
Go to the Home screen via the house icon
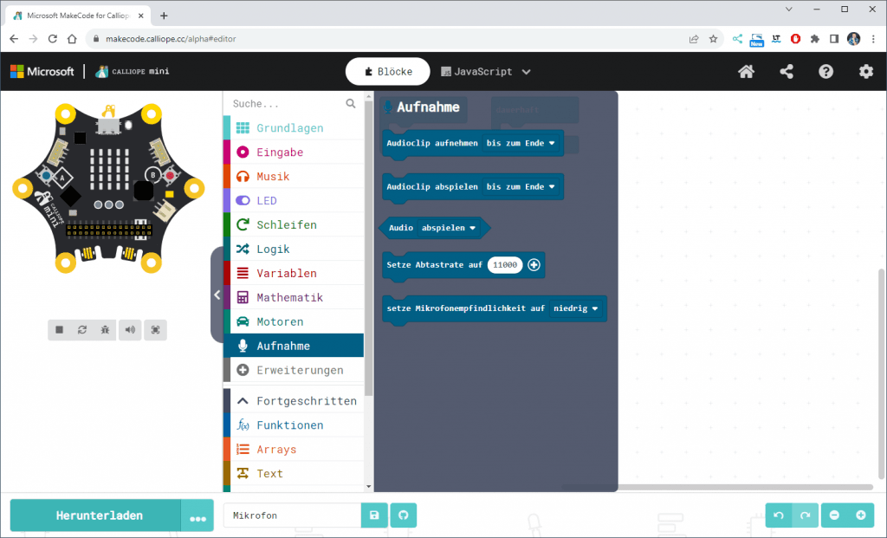(746, 72)
